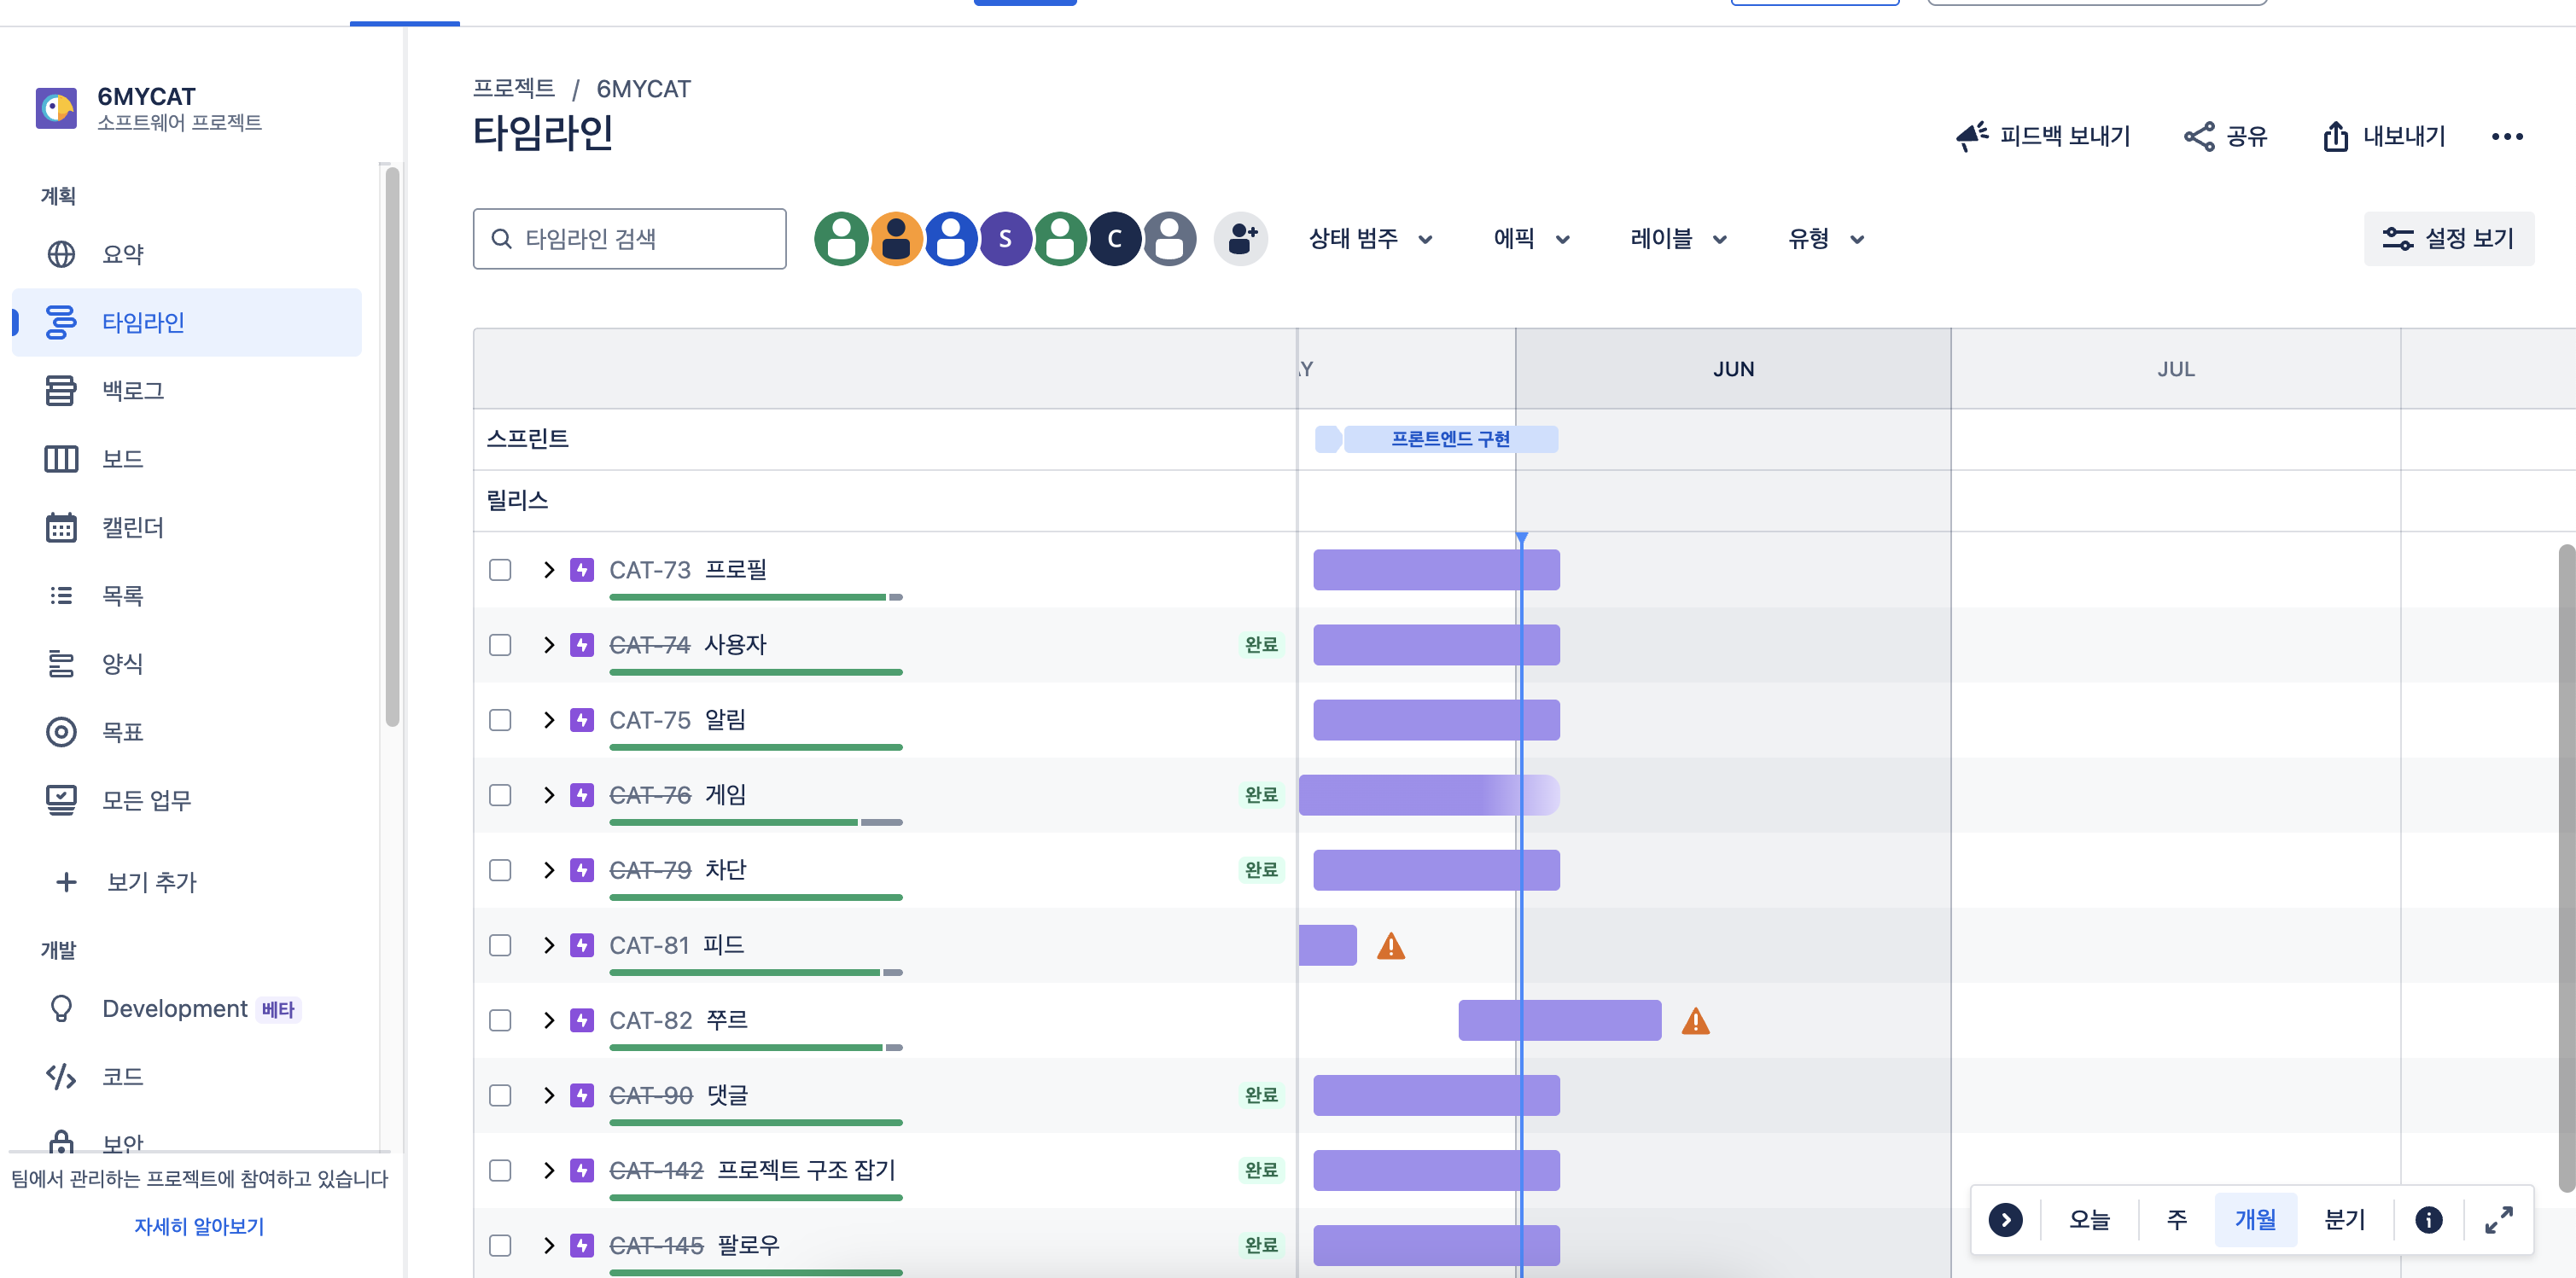
Task: Open the 레이블 filter dropdown
Action: (x=1678, y=239)
